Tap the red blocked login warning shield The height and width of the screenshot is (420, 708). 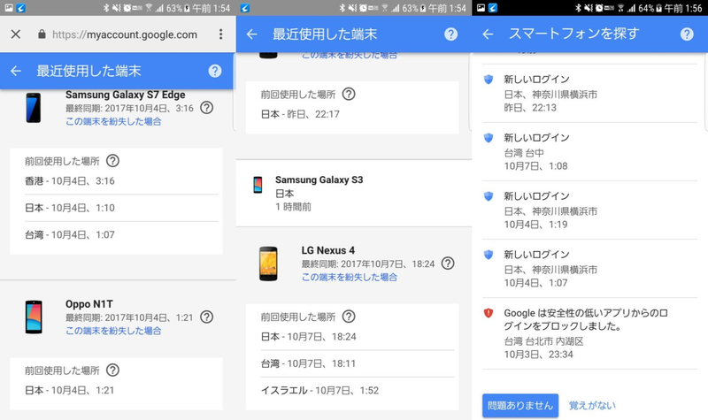(x=489, y=313)
